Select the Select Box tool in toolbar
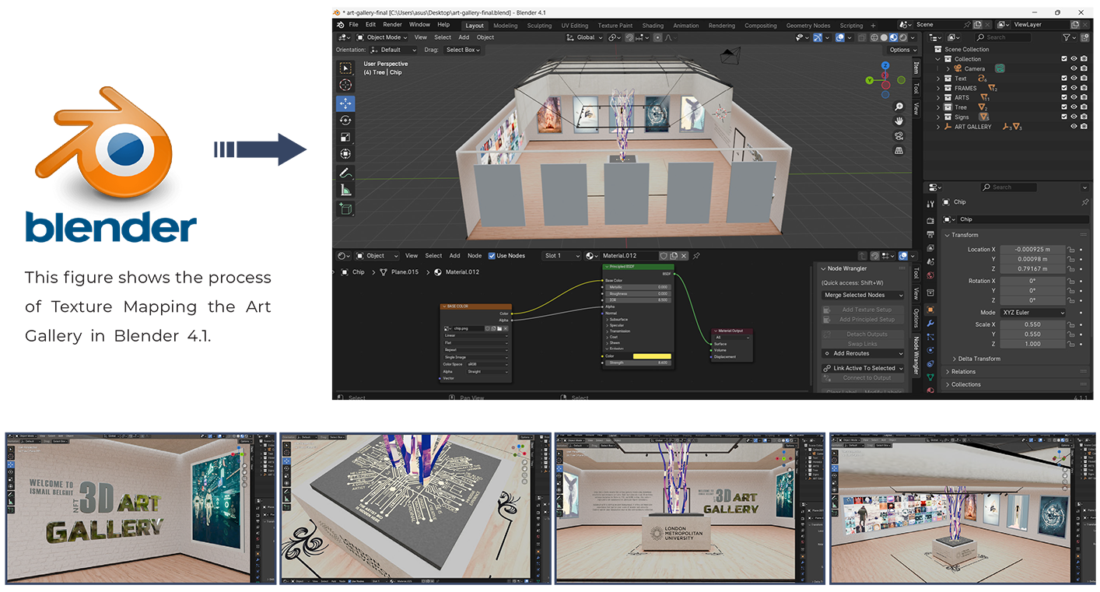Image resolution: width=1100 pixels, height=592 pixels. pos(345,68)
